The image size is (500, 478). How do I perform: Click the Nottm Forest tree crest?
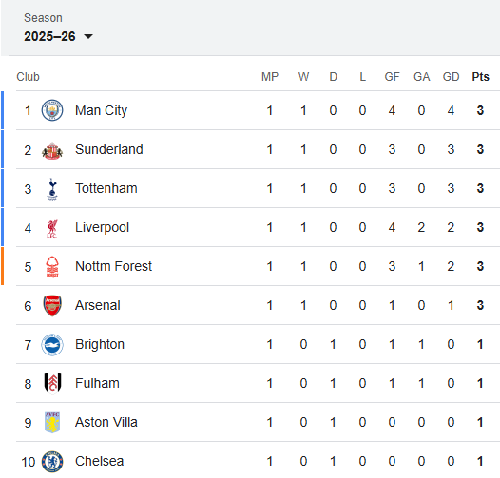click(52, 267)
